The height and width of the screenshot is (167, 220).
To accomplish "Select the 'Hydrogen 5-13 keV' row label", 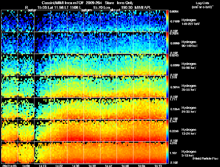I will pos(189,154).
